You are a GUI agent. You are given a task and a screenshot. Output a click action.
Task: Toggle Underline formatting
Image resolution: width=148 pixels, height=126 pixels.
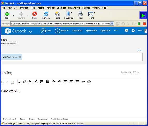[12, 82]
